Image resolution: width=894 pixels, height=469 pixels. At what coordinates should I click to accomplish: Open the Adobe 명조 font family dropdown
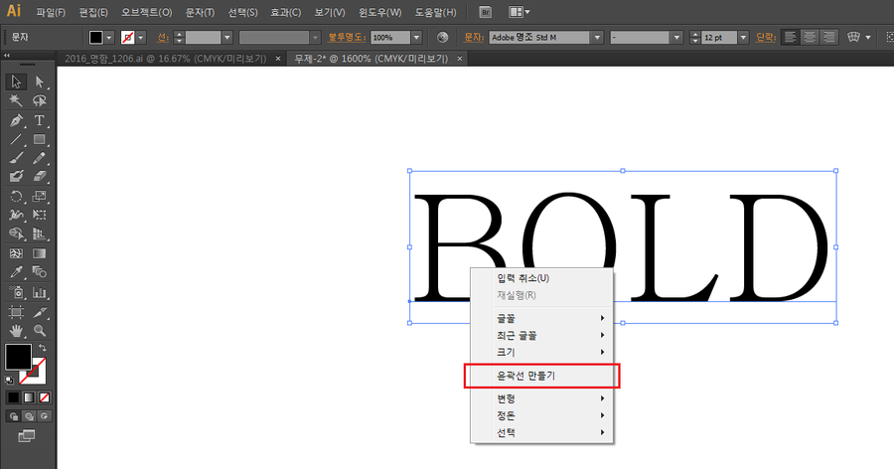coord(597,37)
